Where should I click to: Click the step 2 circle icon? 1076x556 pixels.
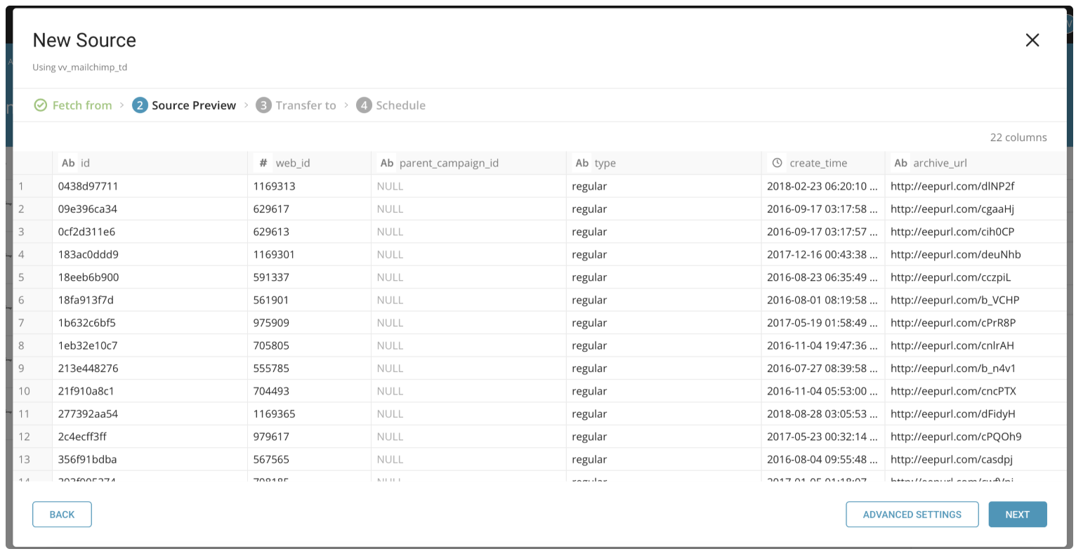coord(140,105)
